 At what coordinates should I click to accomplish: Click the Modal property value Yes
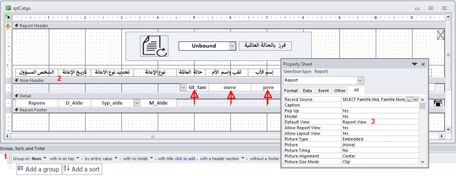click(x=380, y=116)
